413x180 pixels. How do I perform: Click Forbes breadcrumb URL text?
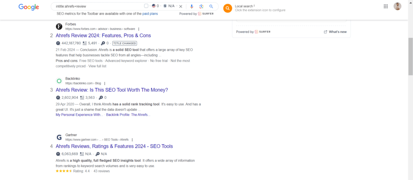point(100,29)
